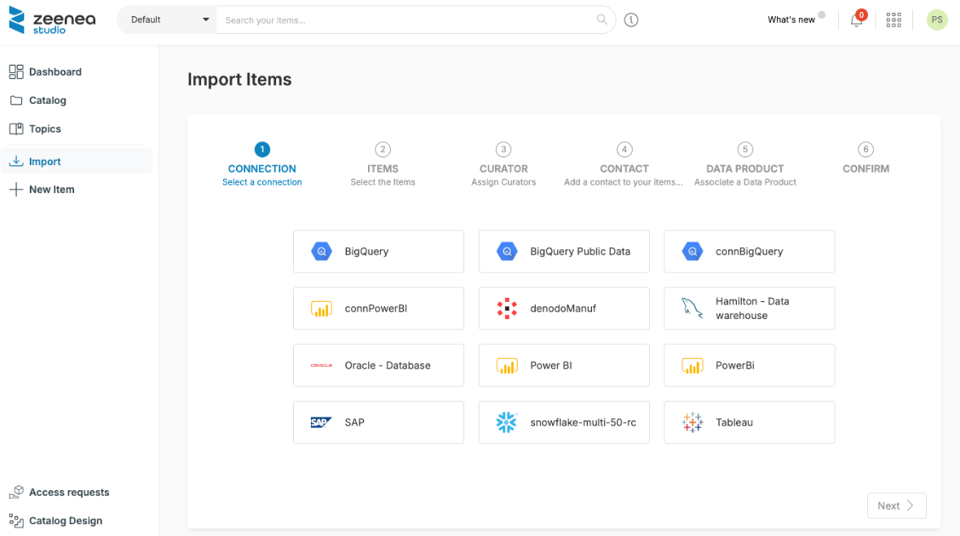Expand the Default catalog dropdown
The width and height of the screenshot is (960, 536).
coord(167,20)
